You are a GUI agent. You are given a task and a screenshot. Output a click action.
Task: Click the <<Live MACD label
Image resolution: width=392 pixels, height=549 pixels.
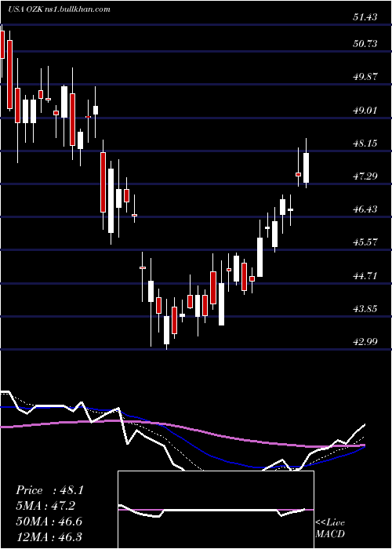tap(330, 529)
